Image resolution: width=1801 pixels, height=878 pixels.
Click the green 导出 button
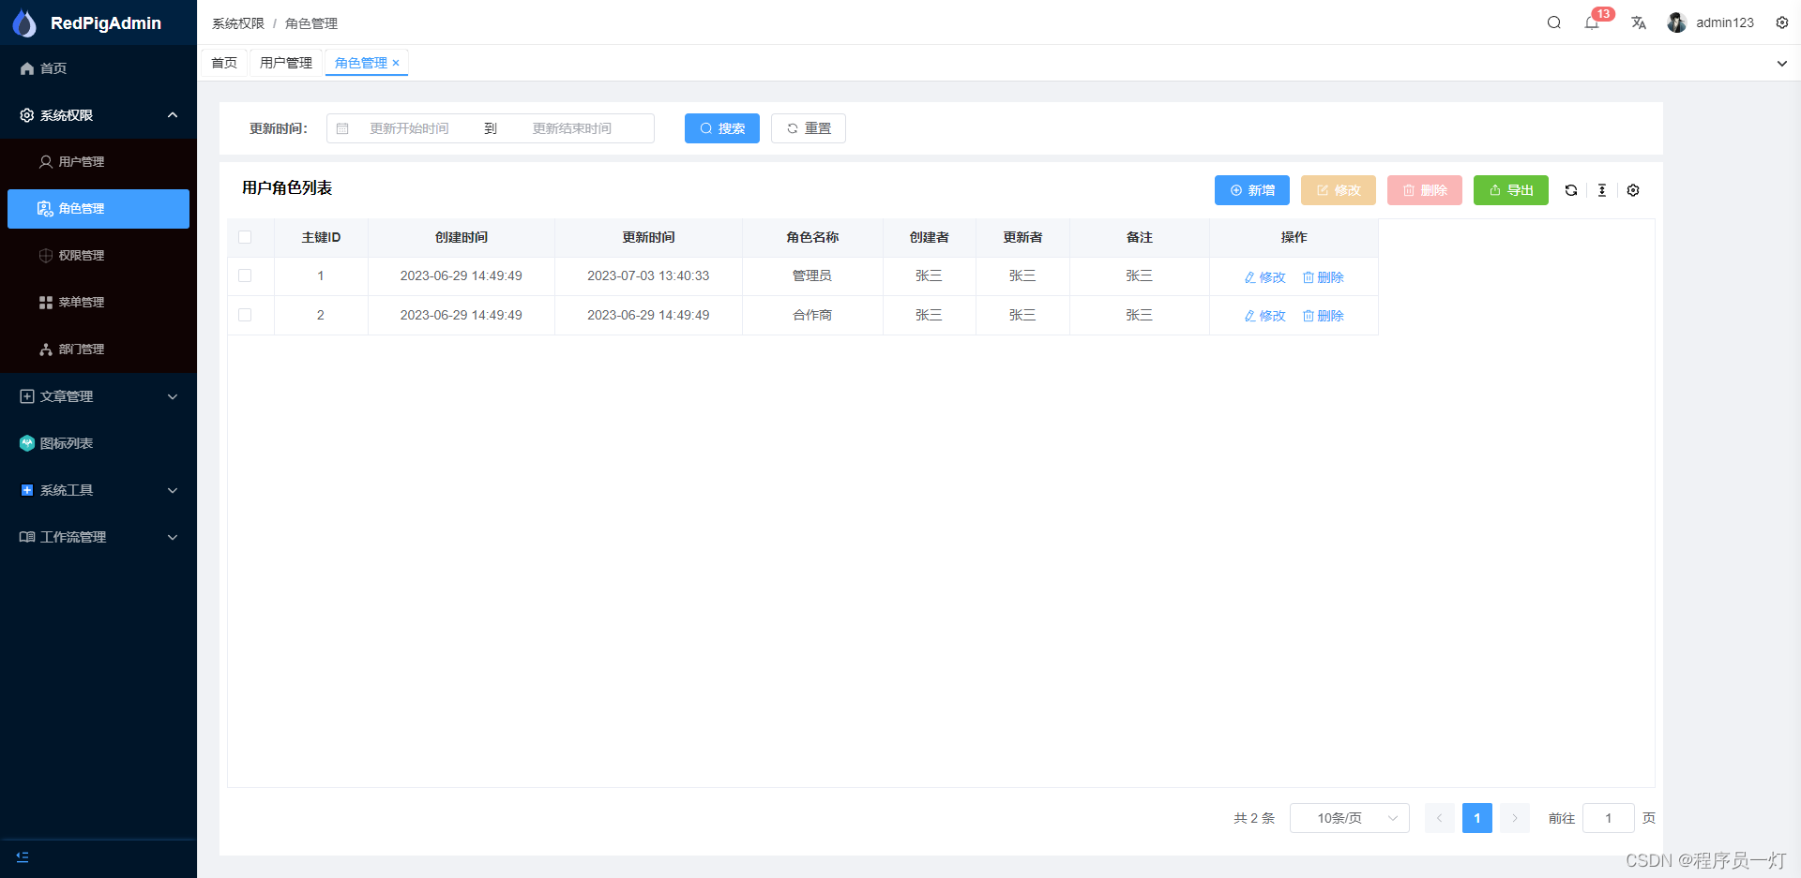(x=1511, y=190)
